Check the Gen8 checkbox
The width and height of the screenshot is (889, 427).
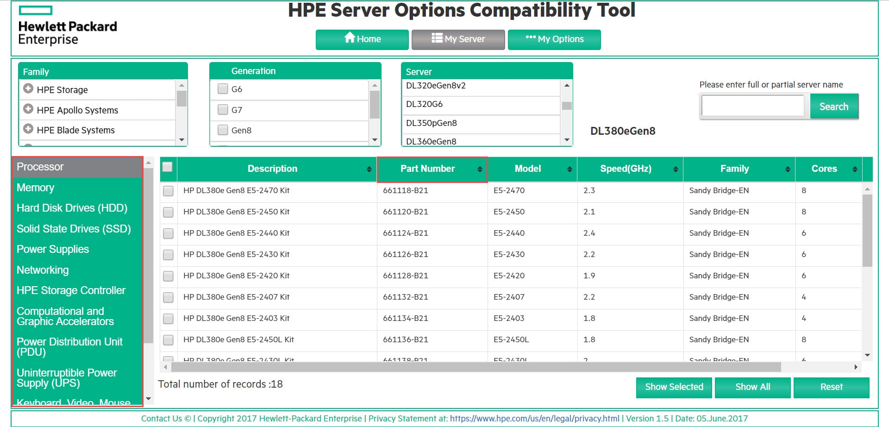pos(222,130)
